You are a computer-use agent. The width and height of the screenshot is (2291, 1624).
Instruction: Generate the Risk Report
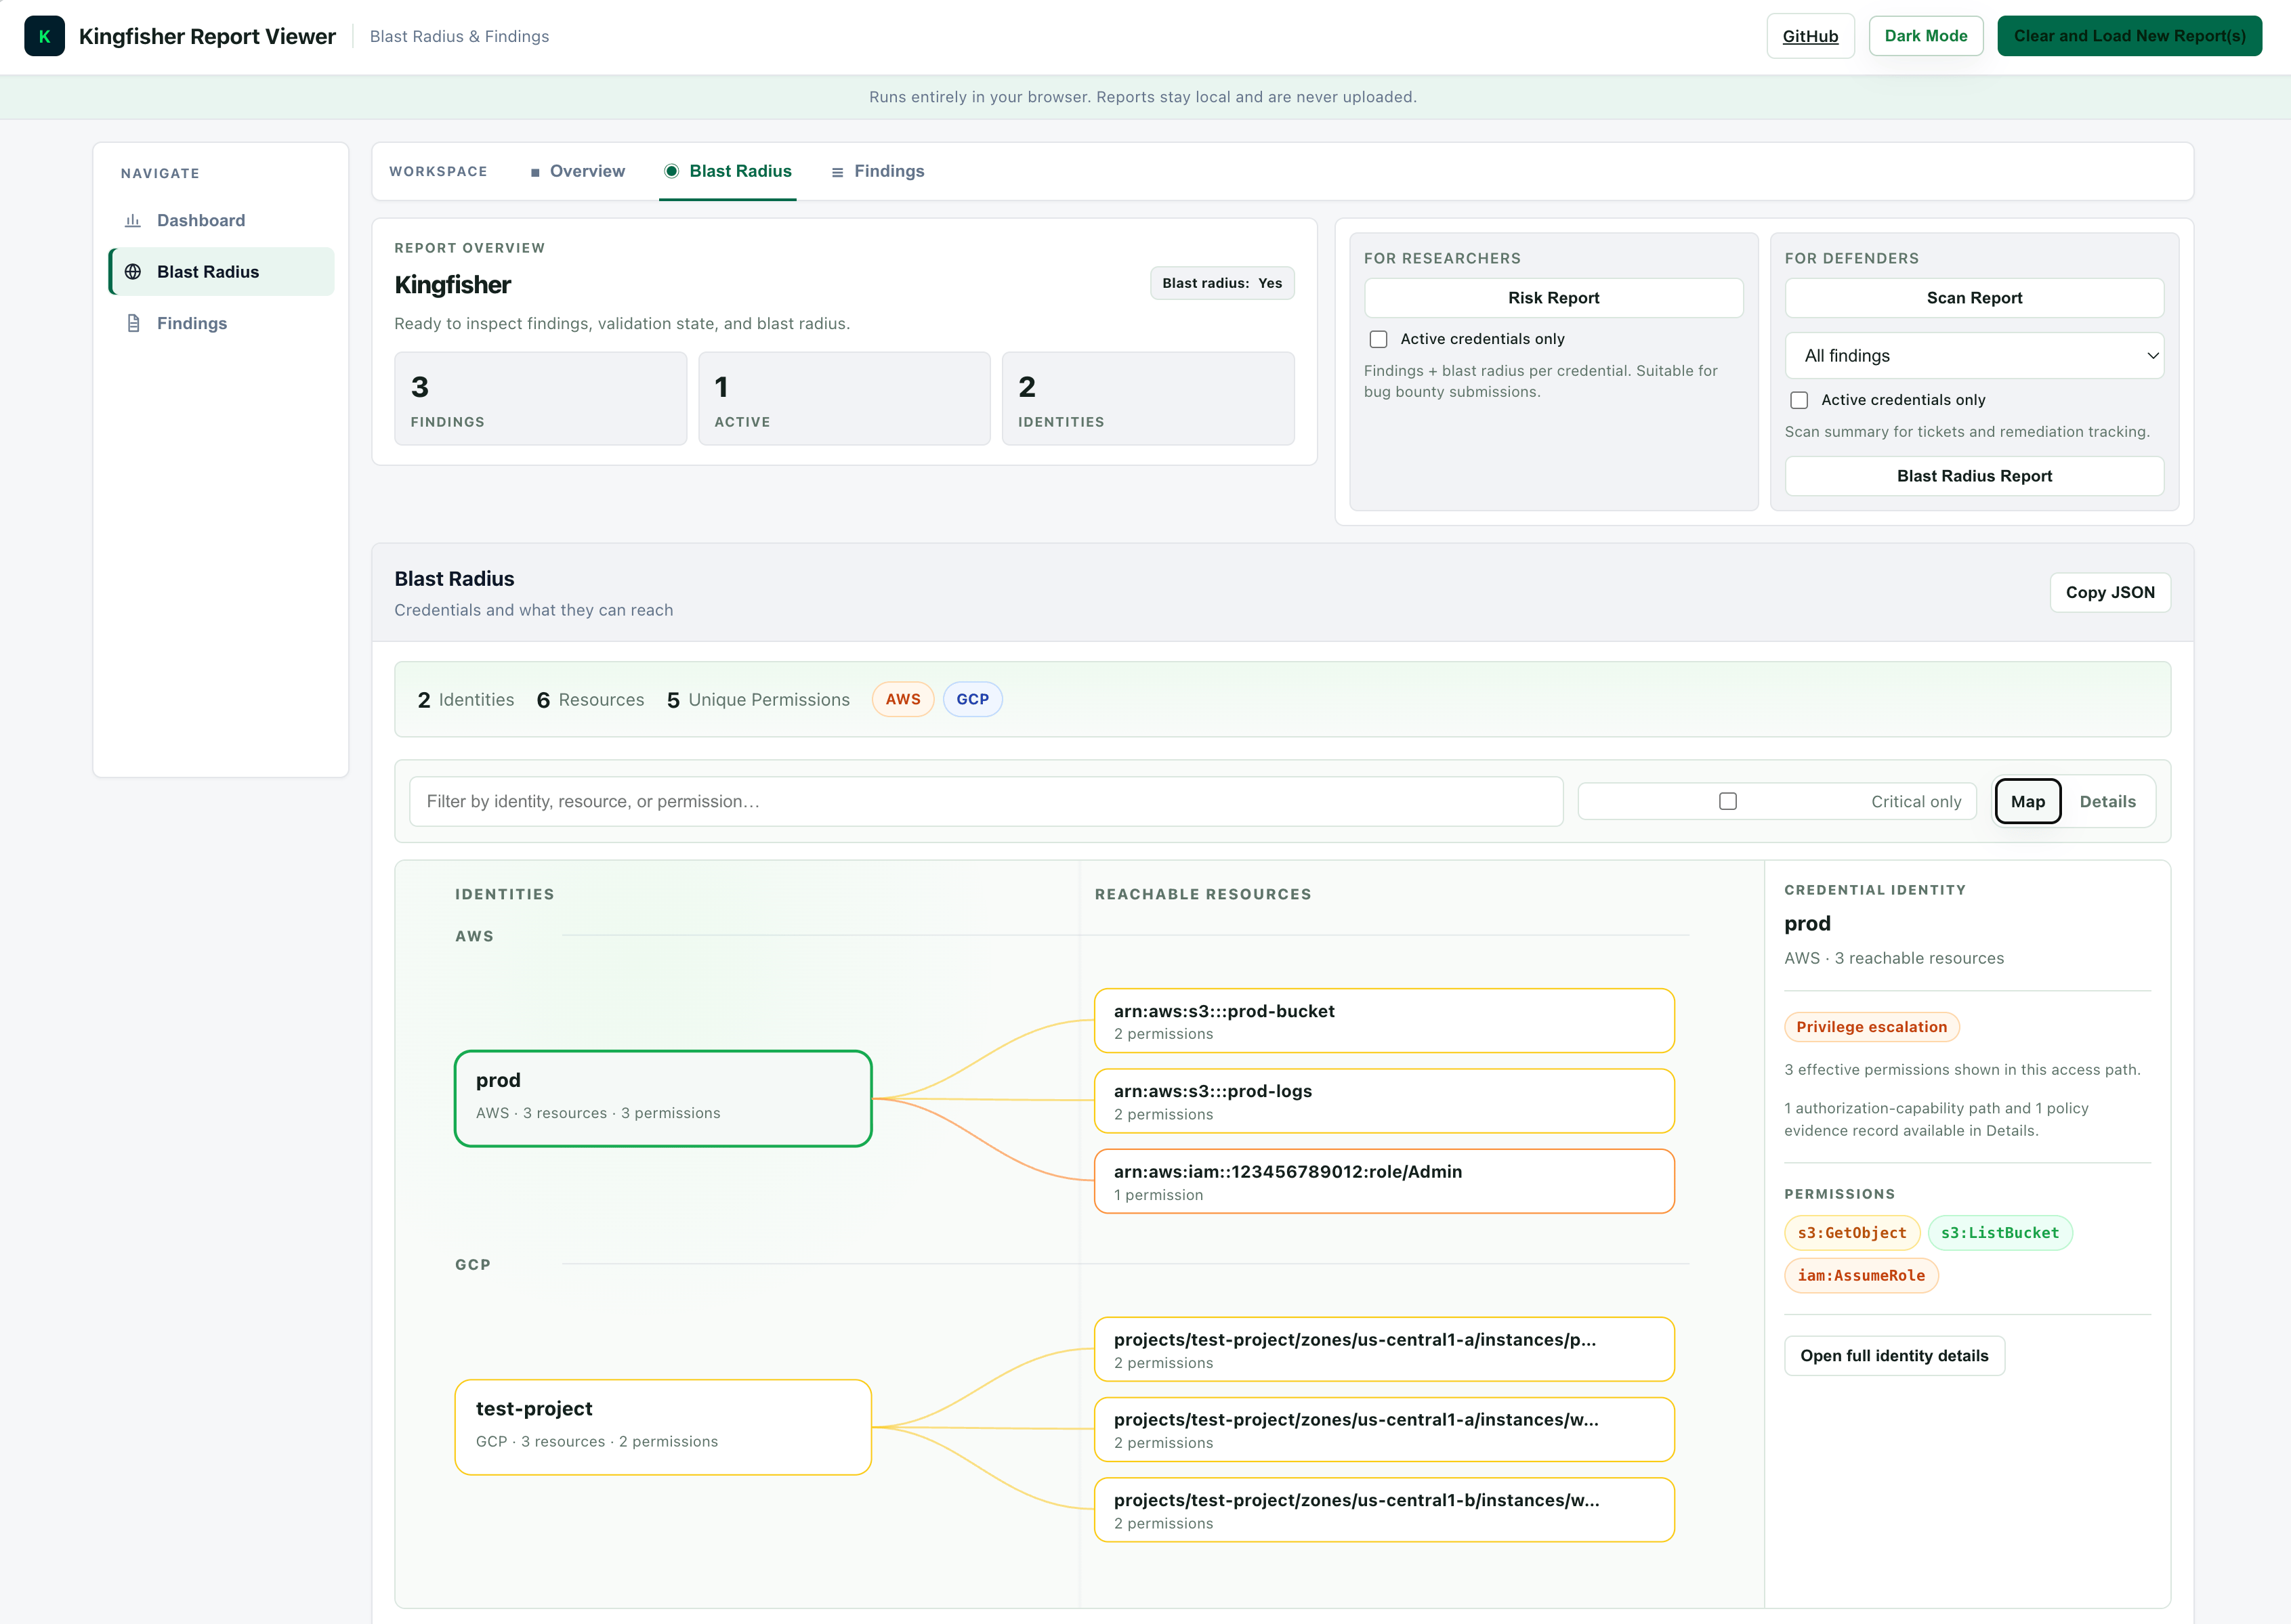click(x=1553, y=298)
